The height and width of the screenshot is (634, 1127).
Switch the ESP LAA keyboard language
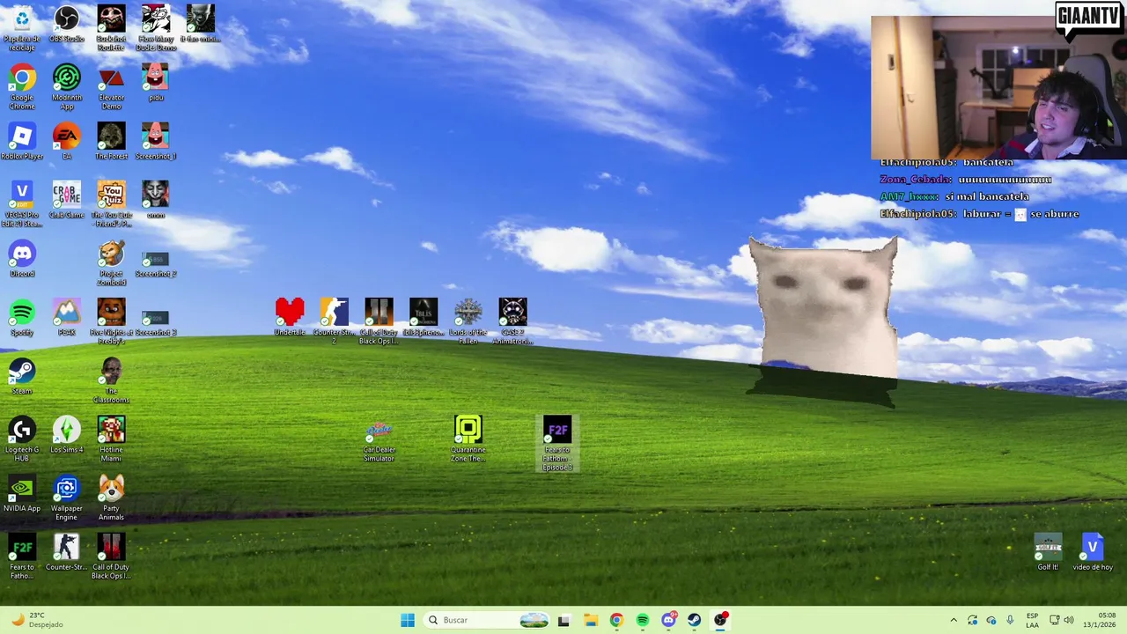[x=1032, y=620]
